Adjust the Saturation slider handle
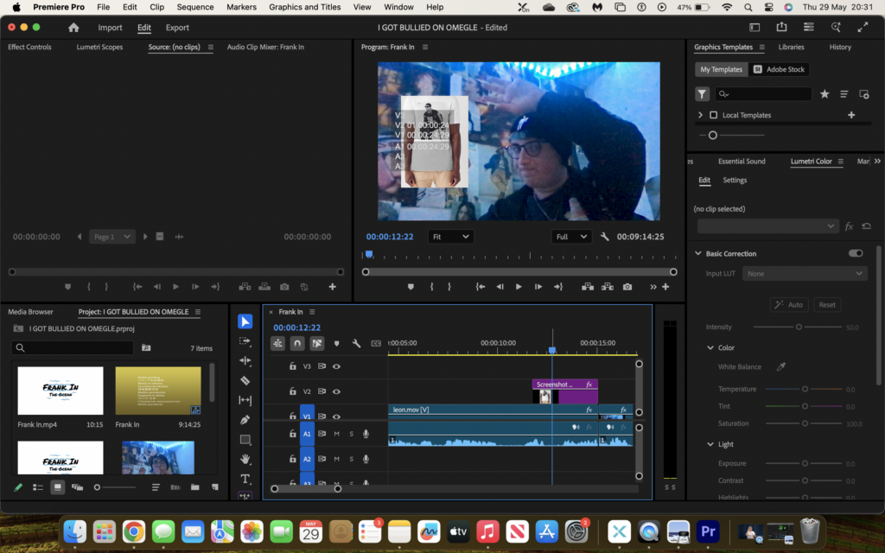Screen dimensions: 885x553 (x=805, y=423)
